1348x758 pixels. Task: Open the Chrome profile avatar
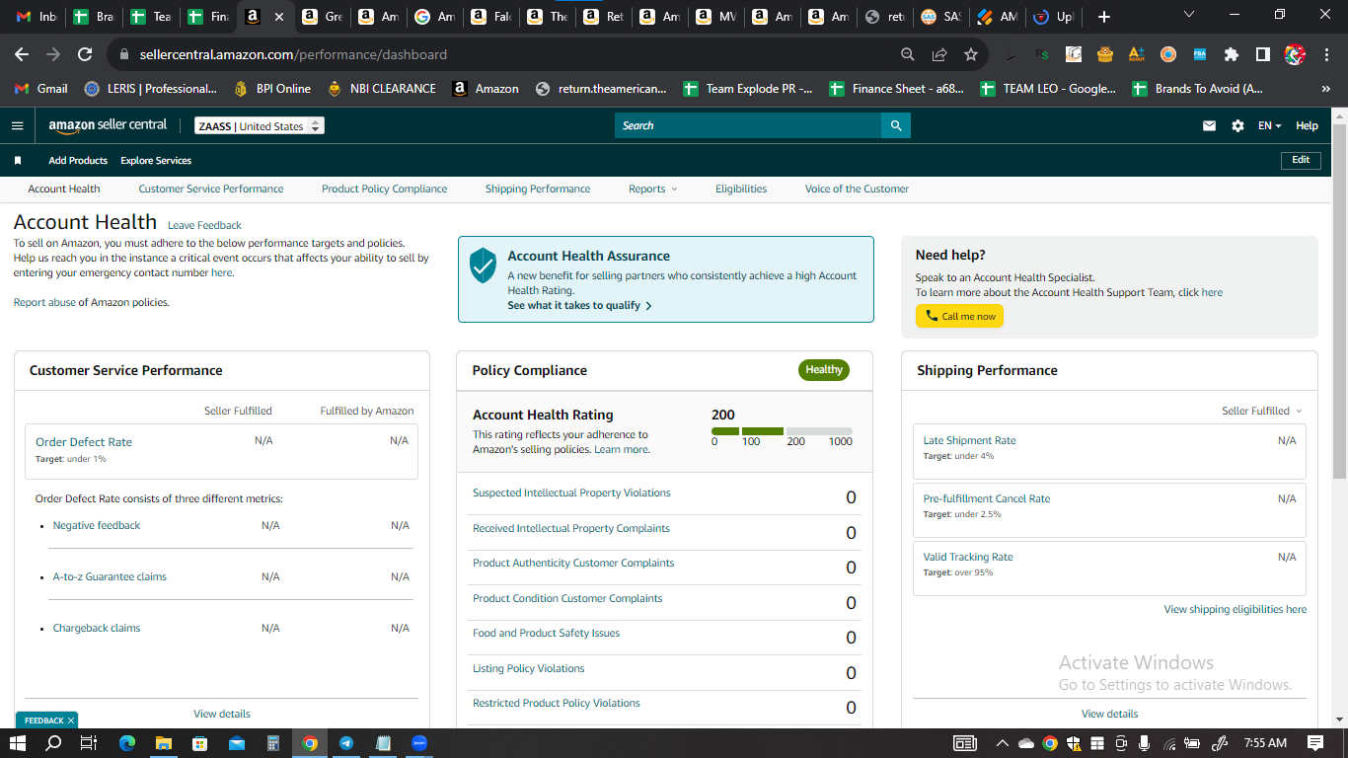pyautogui.click(x=1295, y=54)
